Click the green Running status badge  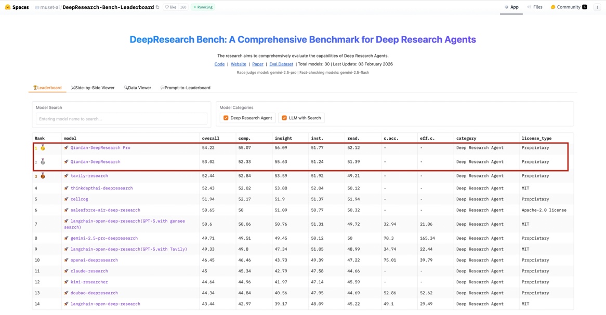(x=202, y=7)
